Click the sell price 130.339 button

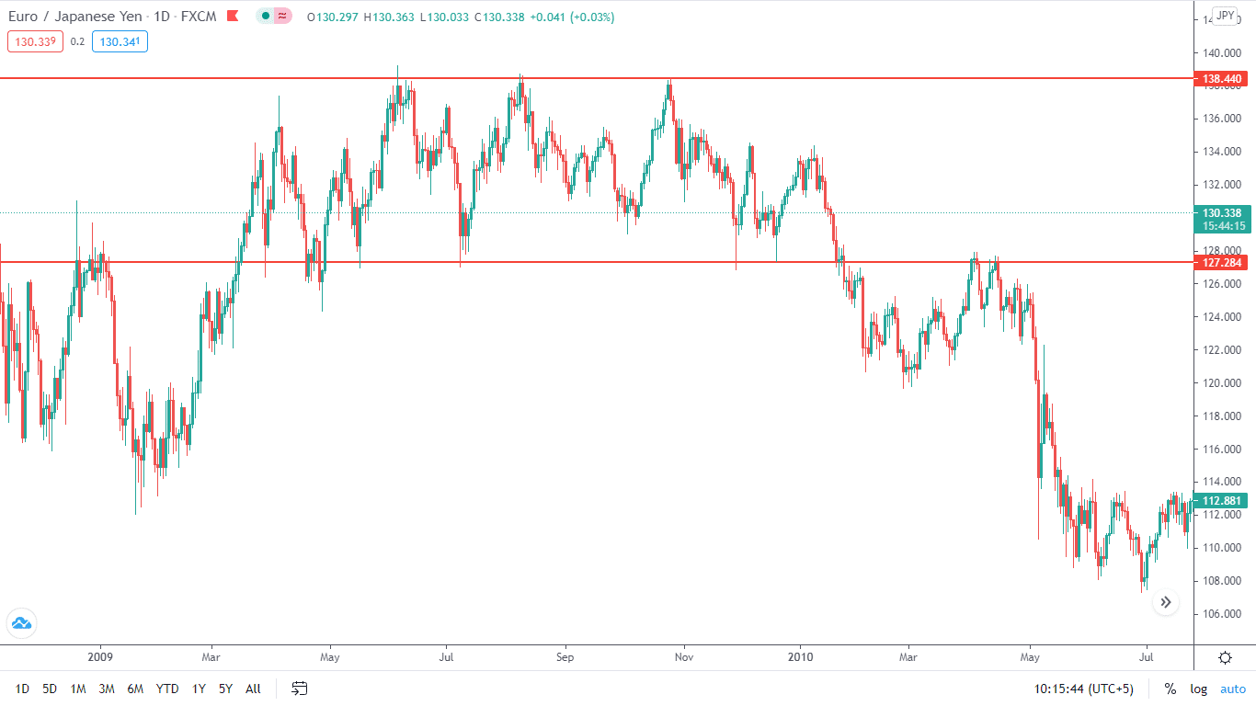36,41
